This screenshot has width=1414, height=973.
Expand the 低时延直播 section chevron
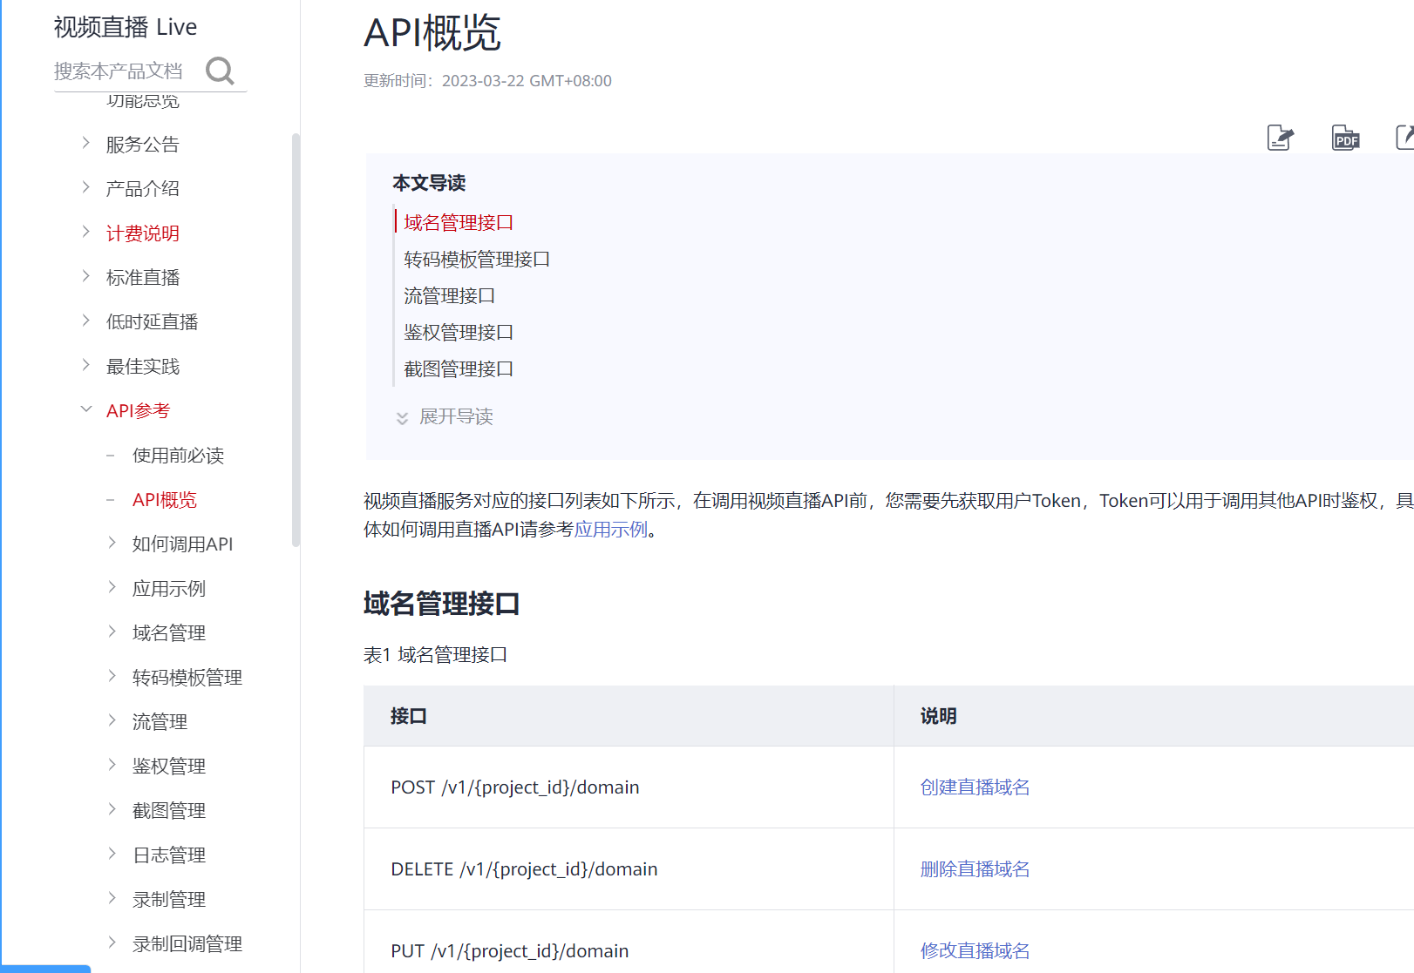[85, 321]
